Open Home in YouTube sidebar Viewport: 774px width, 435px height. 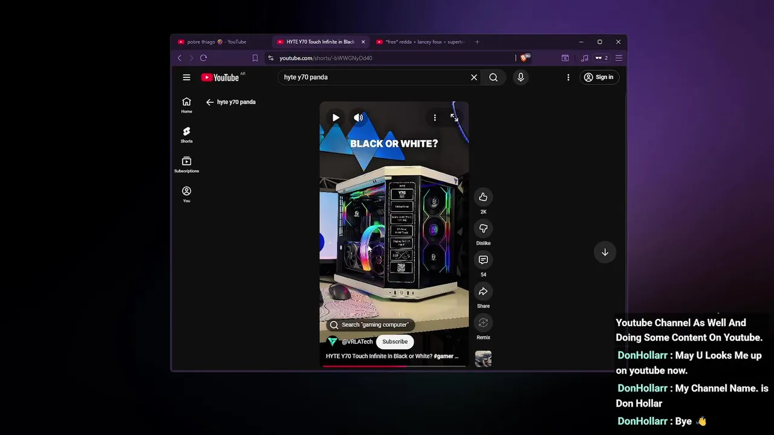point(186,105)
